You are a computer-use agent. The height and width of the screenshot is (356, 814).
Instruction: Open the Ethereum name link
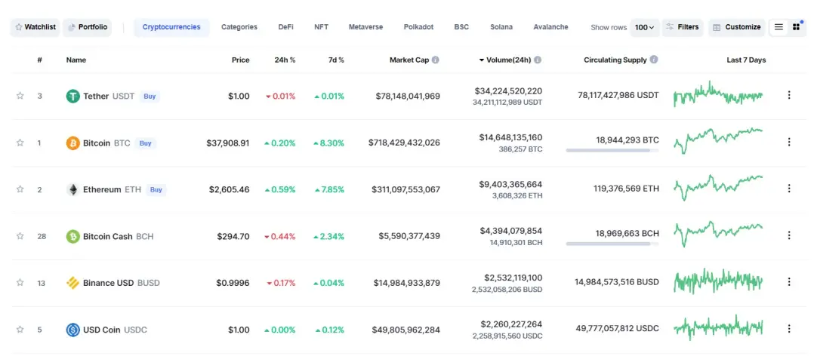click(x=102, y=189)
